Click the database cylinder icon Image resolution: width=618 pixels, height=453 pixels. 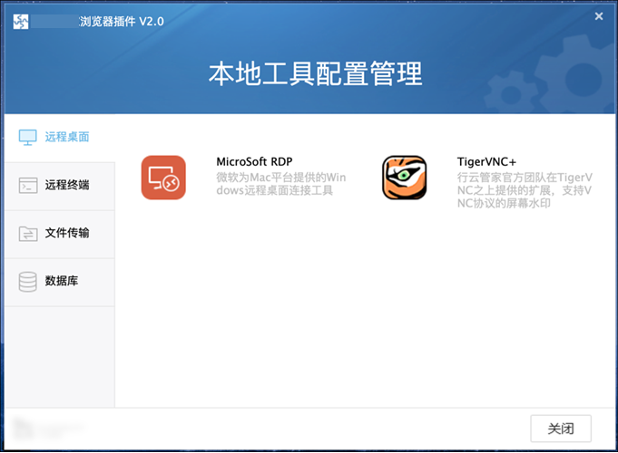27,282
